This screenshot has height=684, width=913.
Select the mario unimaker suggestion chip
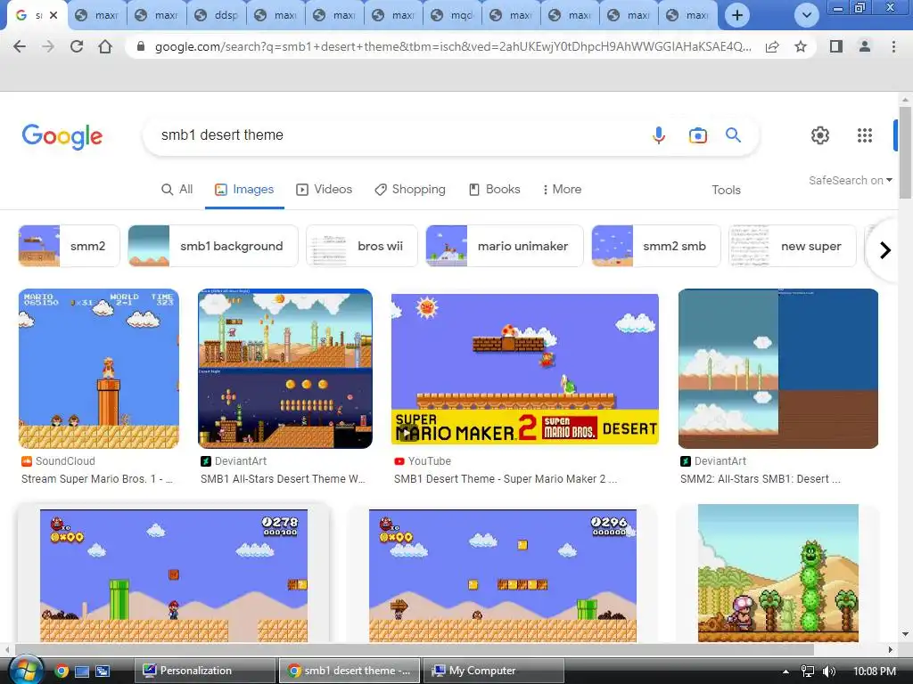click(505, 246)
